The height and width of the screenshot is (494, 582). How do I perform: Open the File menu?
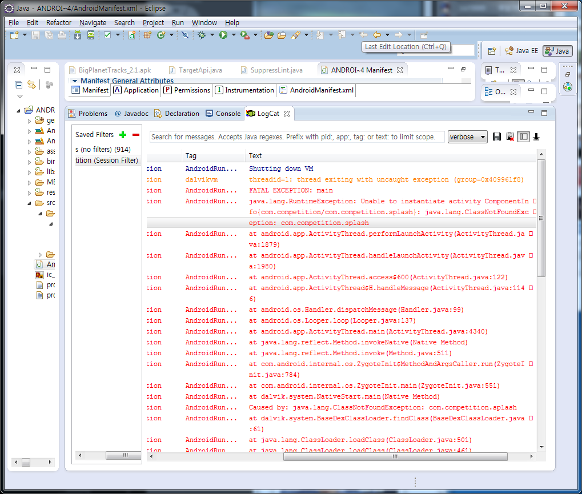[x=14, y=23]
